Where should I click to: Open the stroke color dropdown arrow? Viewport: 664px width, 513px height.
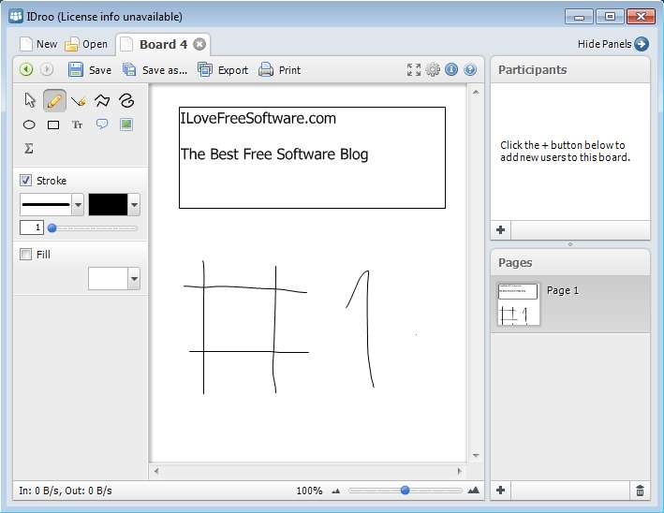coord(134,205)
